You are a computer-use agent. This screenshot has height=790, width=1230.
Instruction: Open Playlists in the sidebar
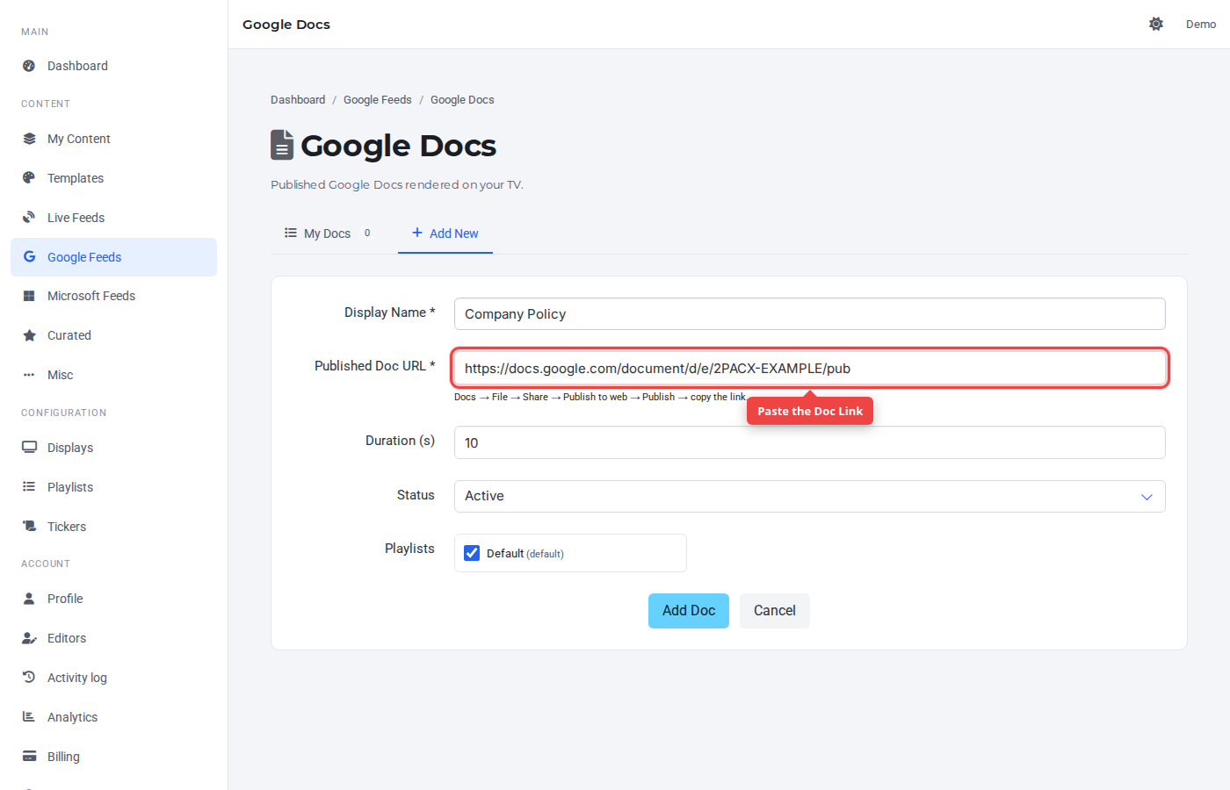pos(114,487)
